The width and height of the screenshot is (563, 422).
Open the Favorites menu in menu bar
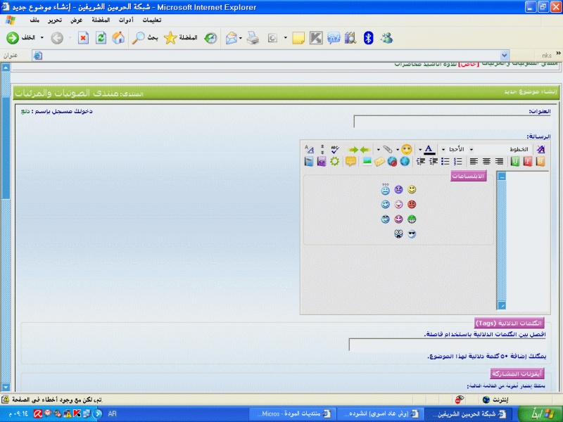(101, 20)
